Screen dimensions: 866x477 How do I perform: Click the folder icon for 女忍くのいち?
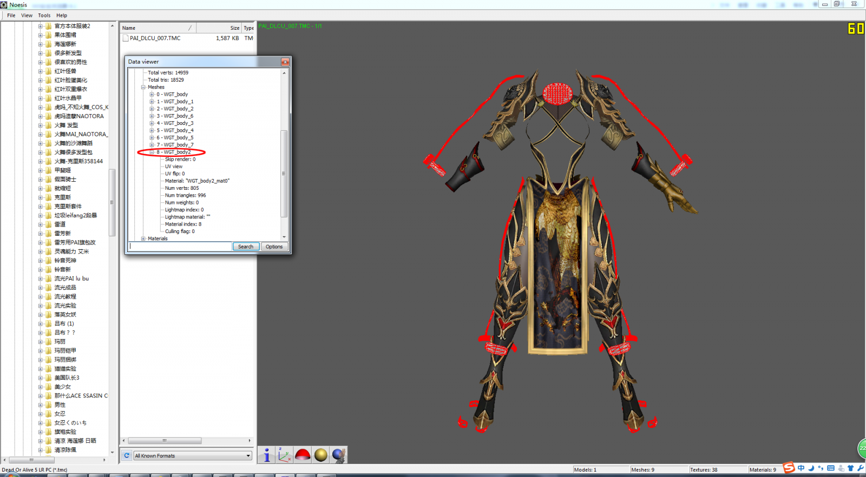click(x=49, y=423)
